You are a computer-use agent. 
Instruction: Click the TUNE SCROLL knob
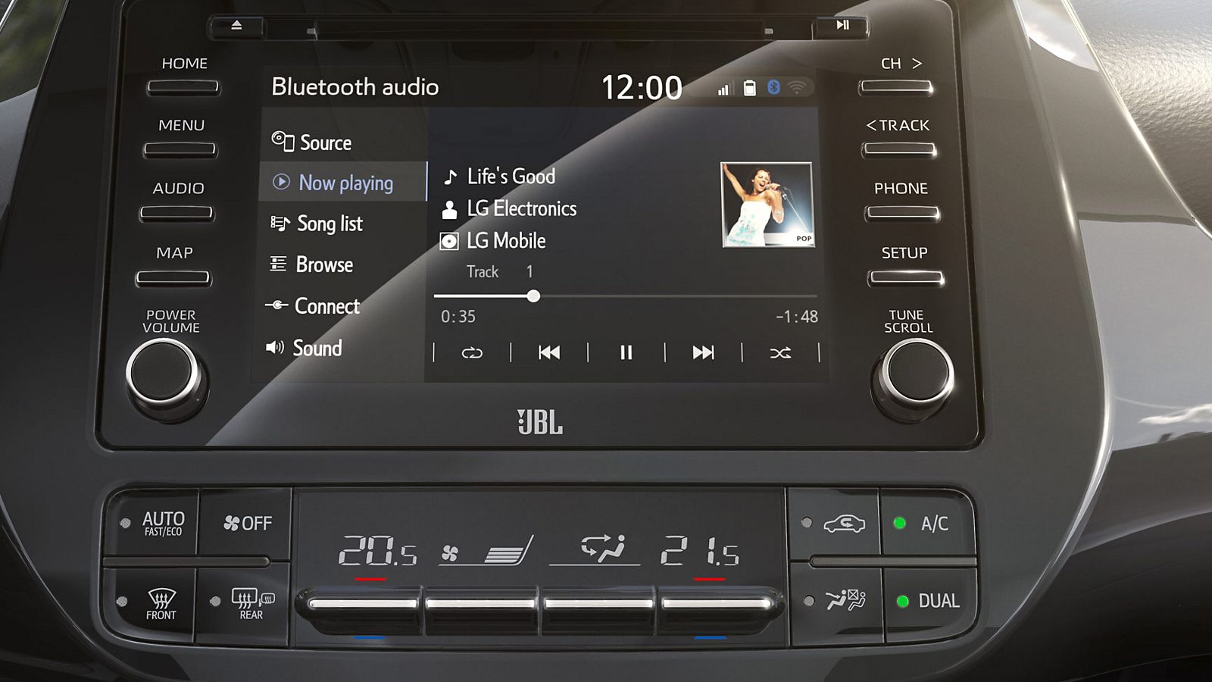(x=916, y=374)
